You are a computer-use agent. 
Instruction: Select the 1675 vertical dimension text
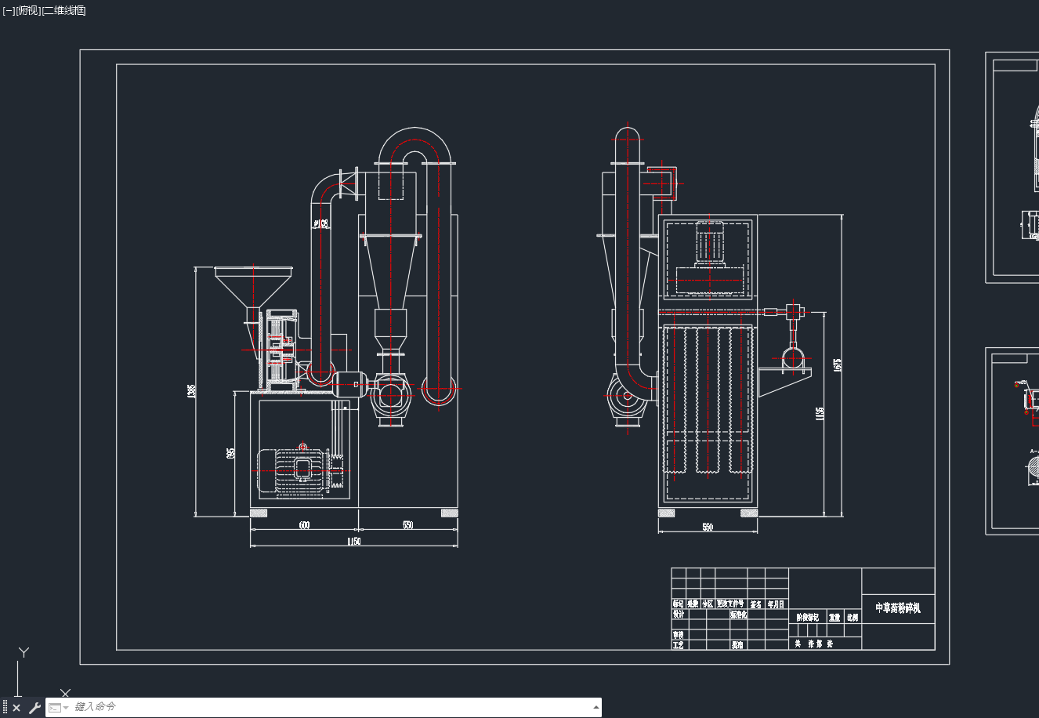pos(837,364)
